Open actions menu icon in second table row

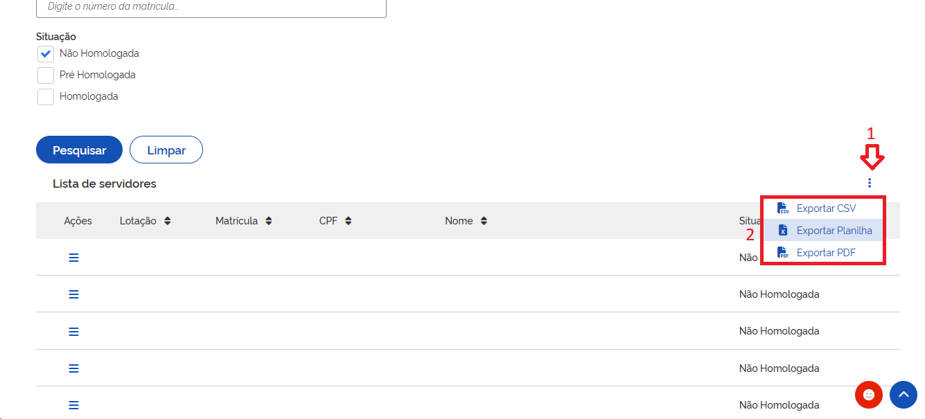[73, 294]
